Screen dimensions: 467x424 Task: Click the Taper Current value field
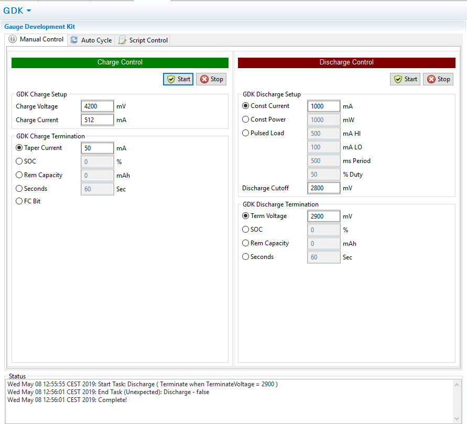coord(97,148)
